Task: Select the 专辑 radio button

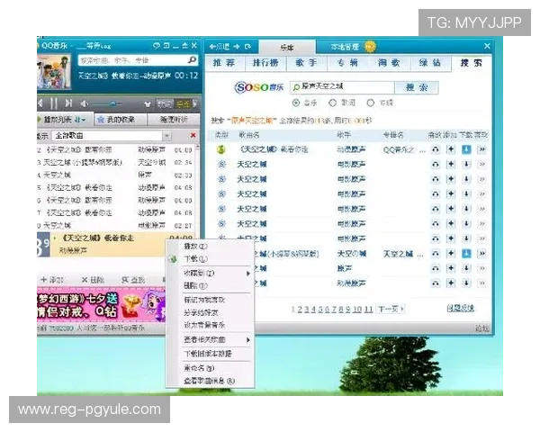Action: pyautogui.click(x=370, y=103)
